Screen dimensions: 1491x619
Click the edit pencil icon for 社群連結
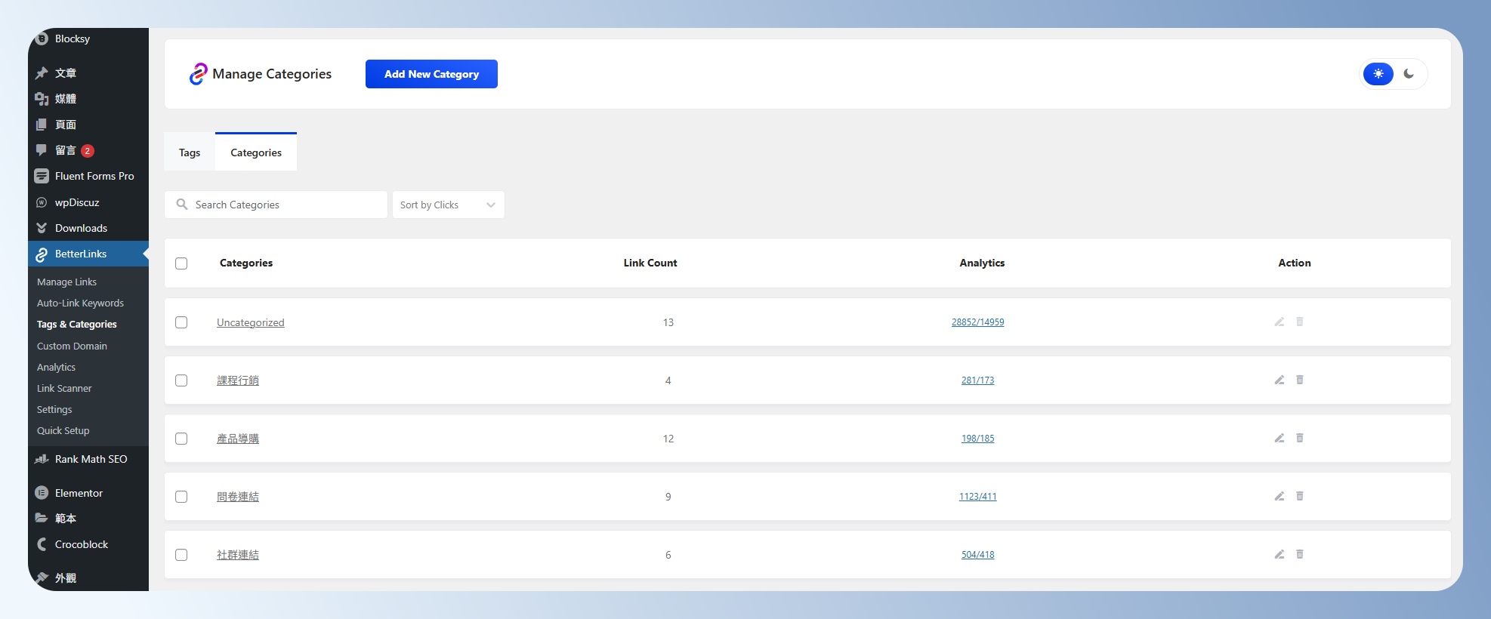1279,554
